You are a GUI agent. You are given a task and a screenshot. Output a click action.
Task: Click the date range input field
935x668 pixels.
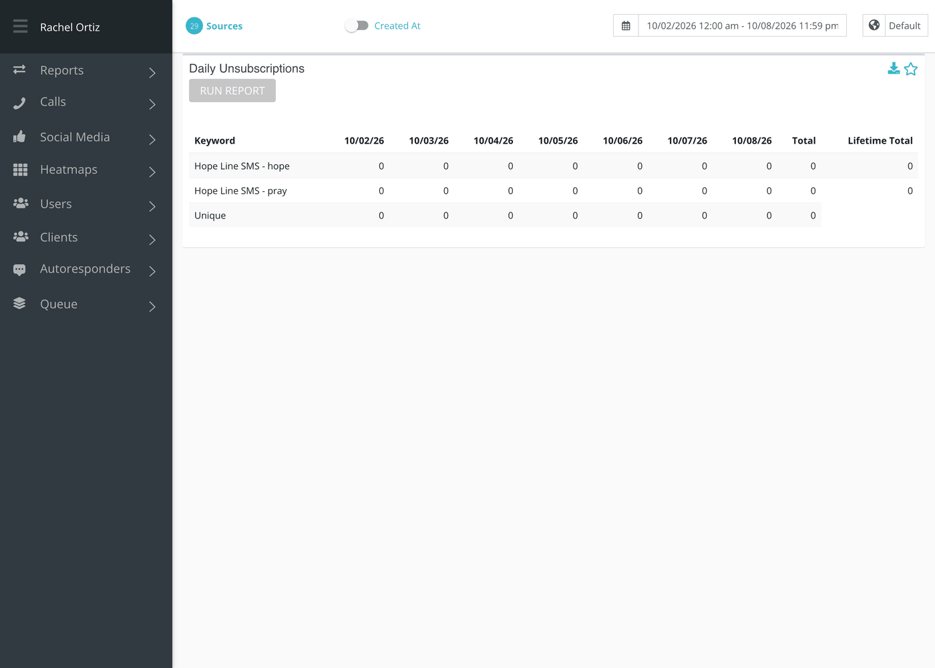click(x=742, y=25)
